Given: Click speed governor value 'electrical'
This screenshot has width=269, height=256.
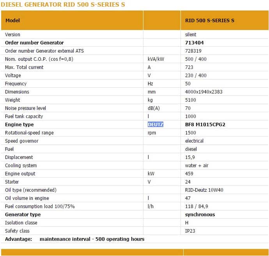Looking at the screenshot, I should click(x=194, y=141).
